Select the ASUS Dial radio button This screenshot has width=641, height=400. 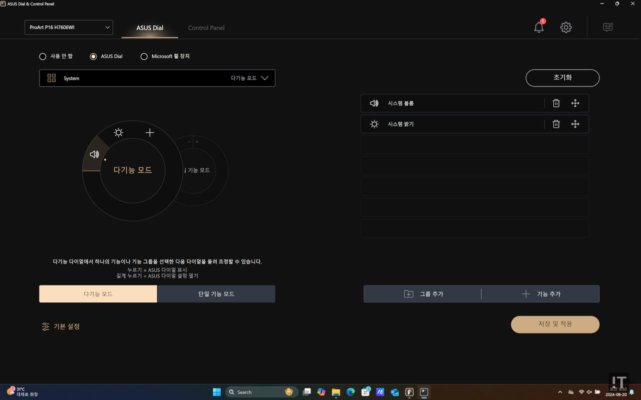pyautogui.click(x=93, y=56)
